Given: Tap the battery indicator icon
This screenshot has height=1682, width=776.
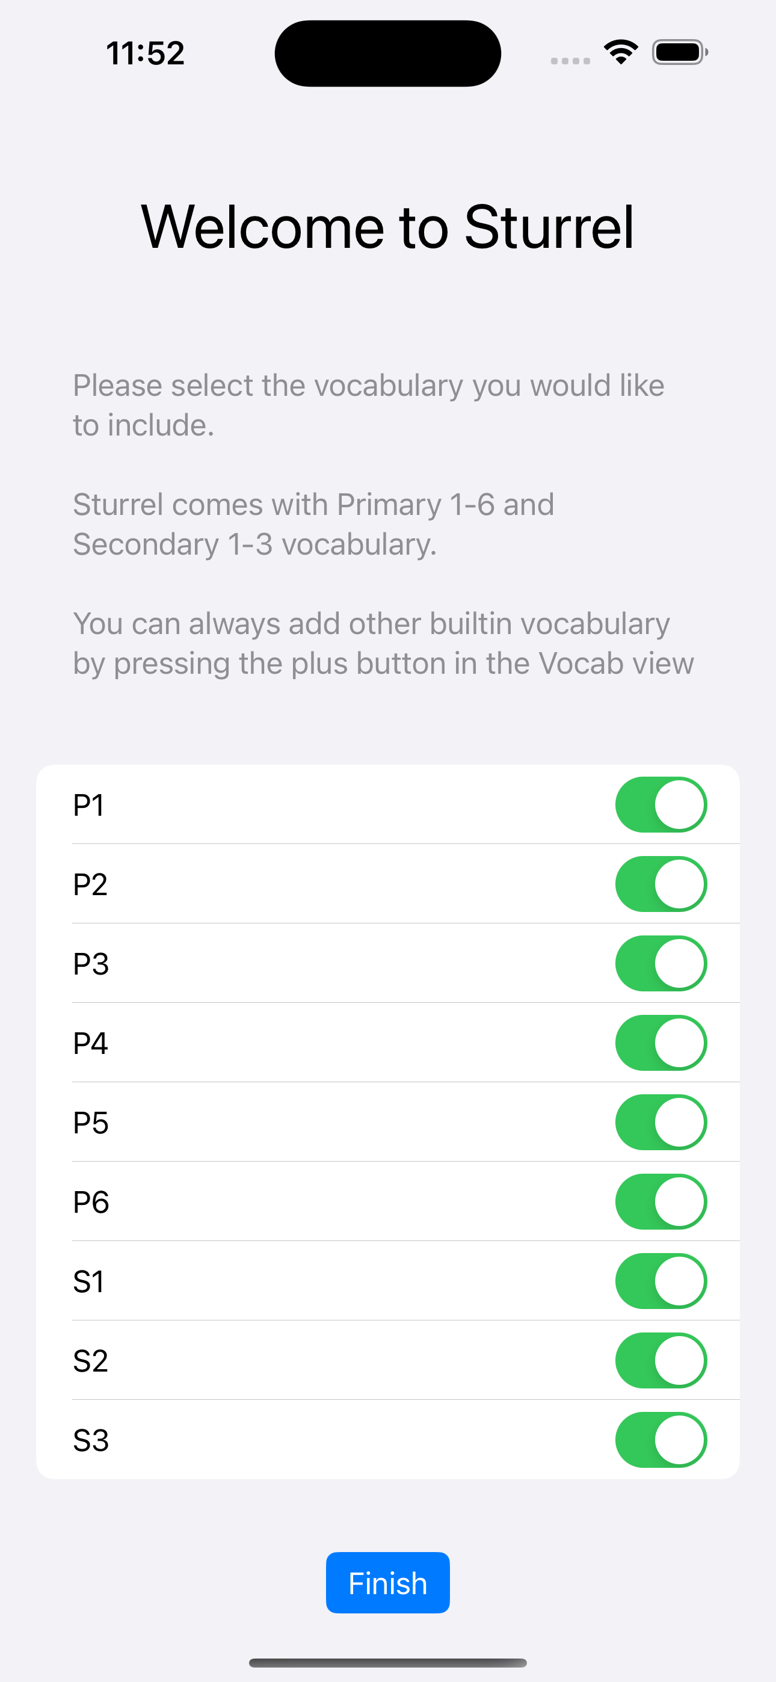Looking at the screenshot, I should click(680, 52).
